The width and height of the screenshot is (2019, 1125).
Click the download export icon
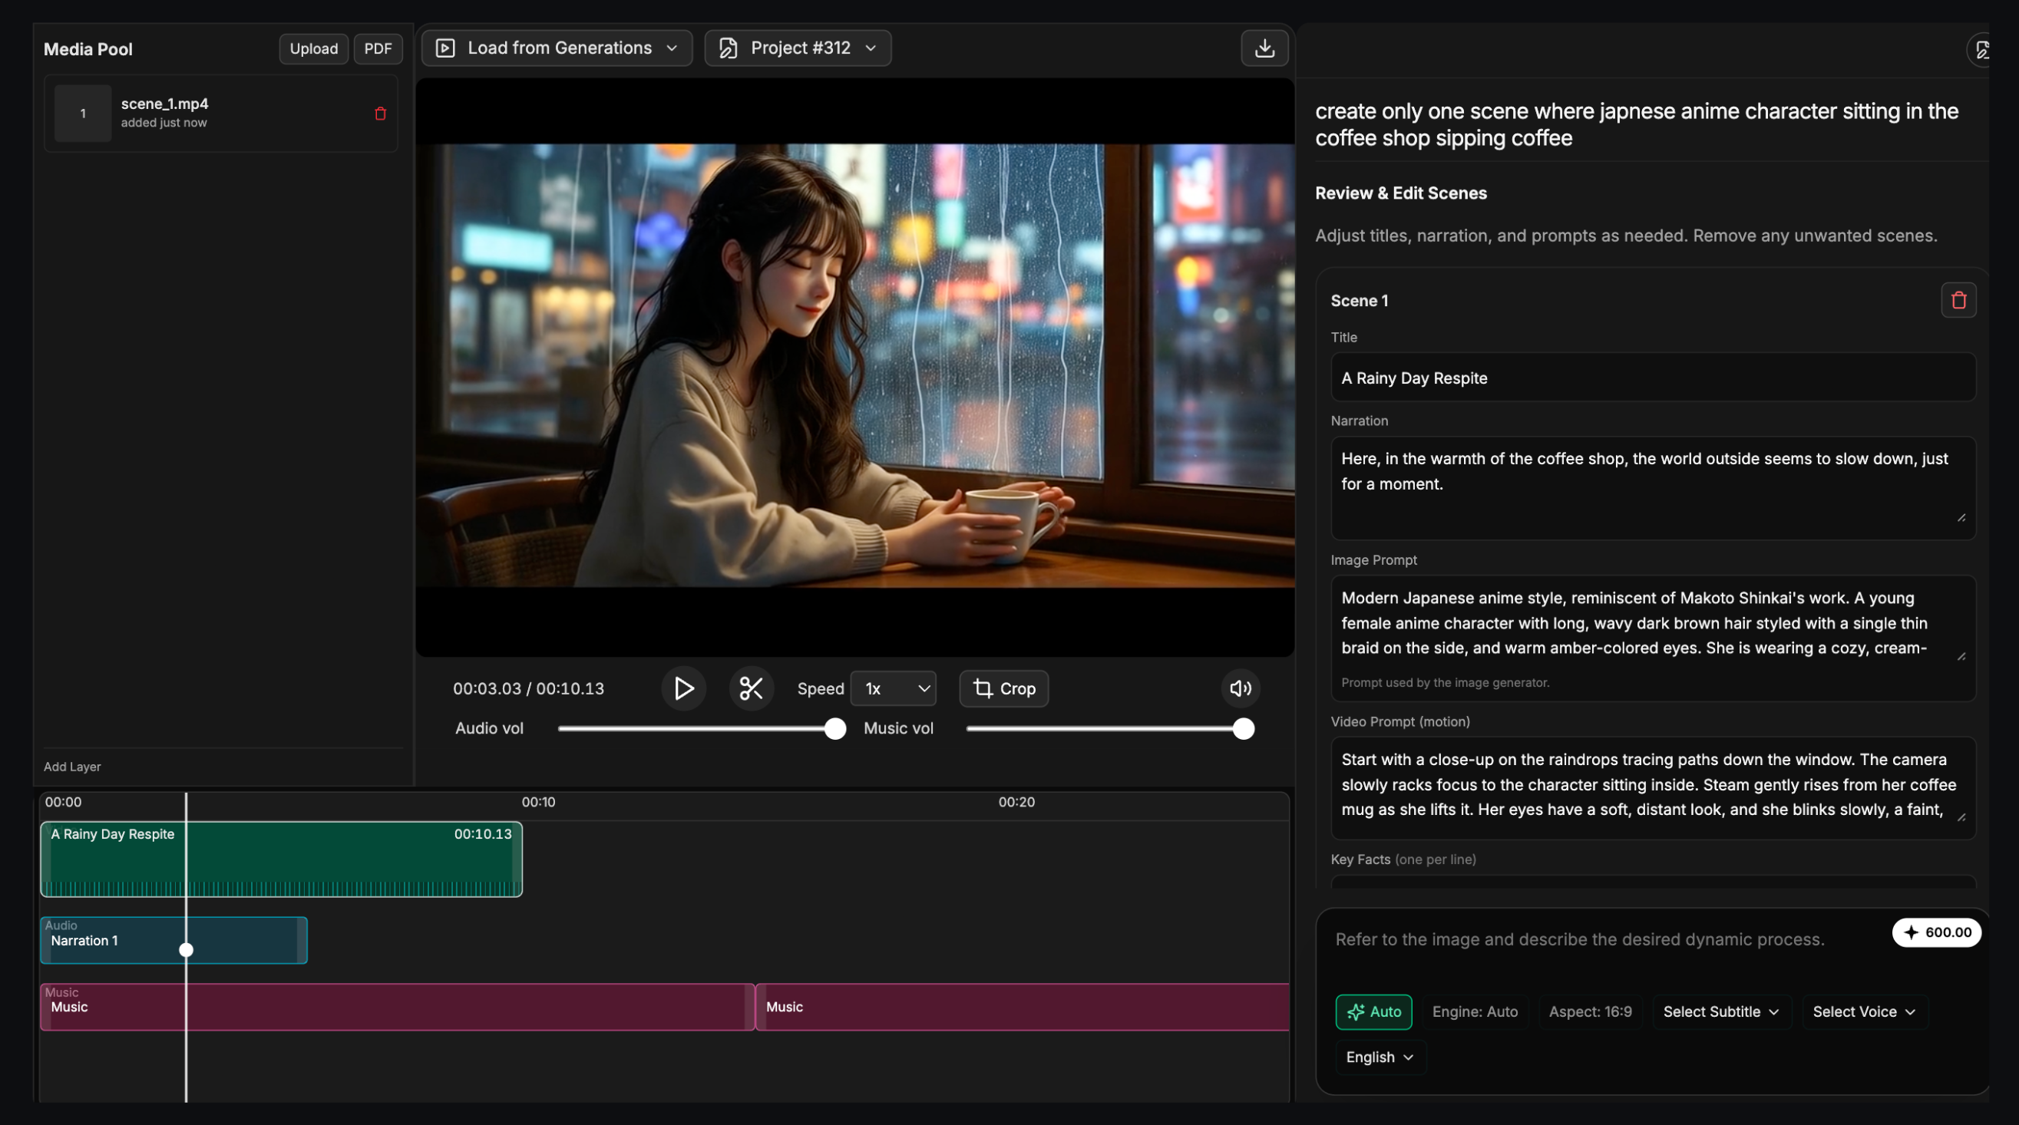pos(1264,48)
